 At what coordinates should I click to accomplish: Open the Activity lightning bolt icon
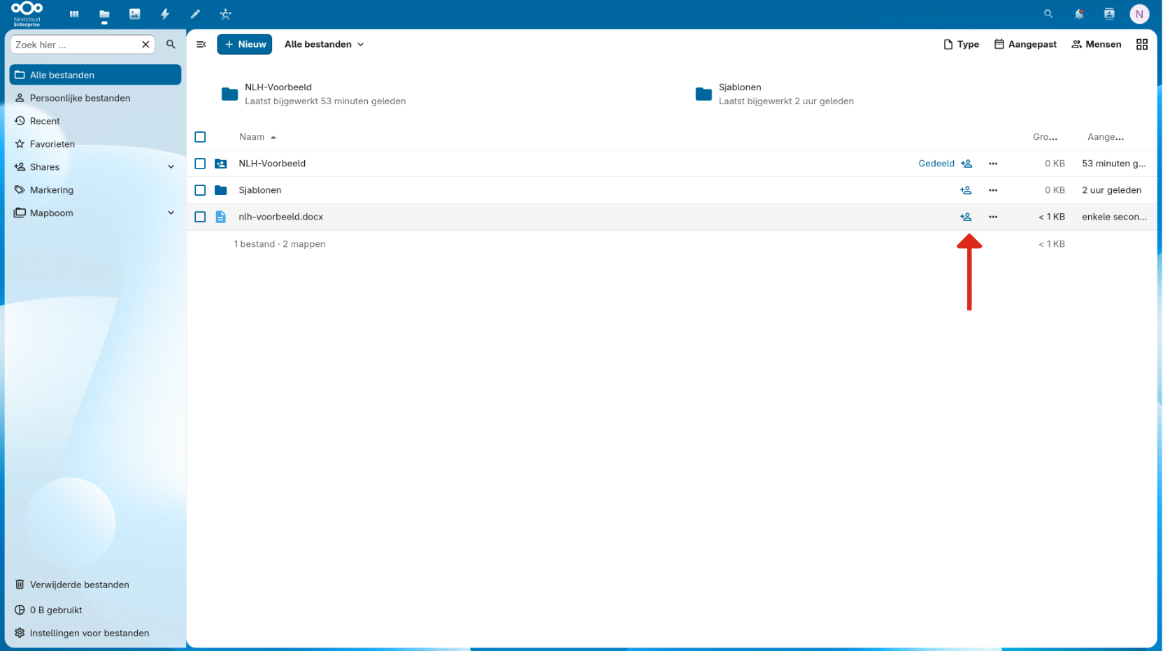165,14
